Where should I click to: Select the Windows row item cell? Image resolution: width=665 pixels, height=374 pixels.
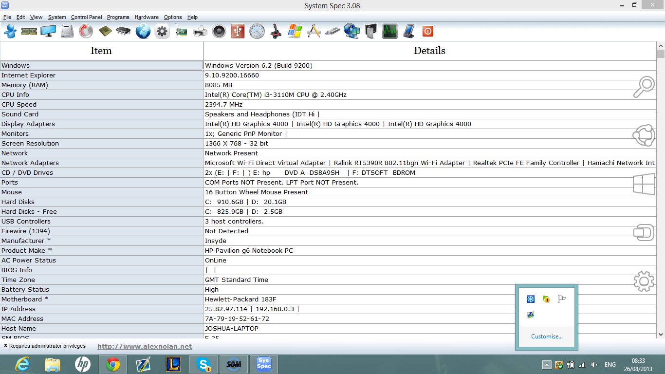click(101, 65)
